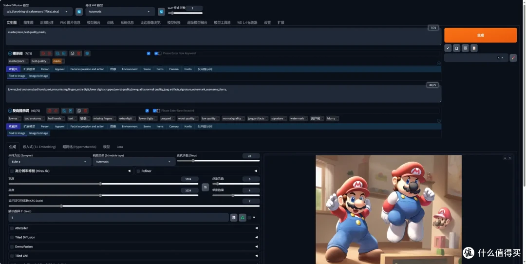Click the arrow icon under the generate button
This screenshot has width=526, height=264.
448,48
